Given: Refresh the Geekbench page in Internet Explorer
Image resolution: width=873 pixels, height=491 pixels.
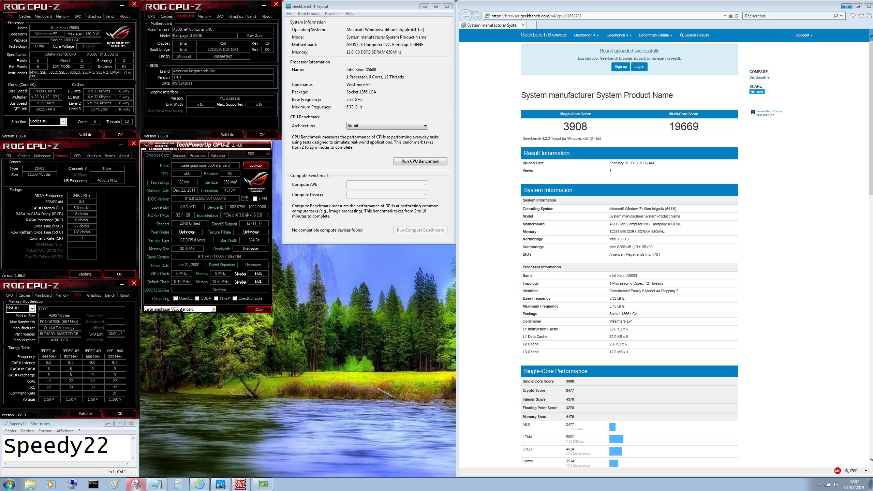Looking at the screenshot, I should [x=736, y=16].
